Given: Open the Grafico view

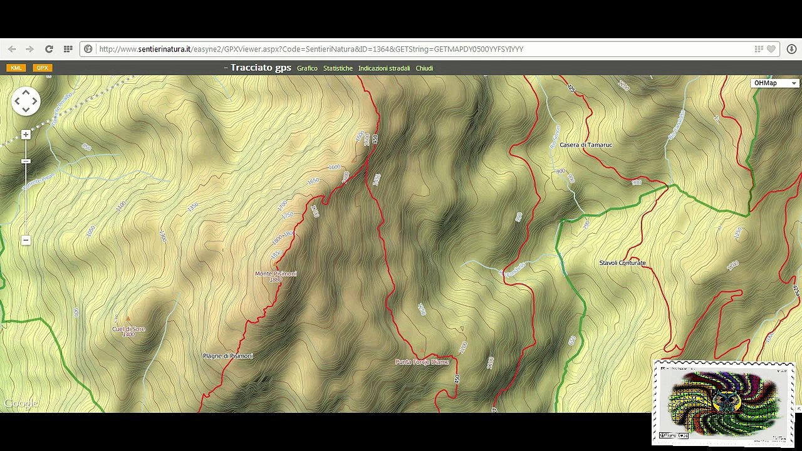Looking at the screenshot, I should point(307,68).
